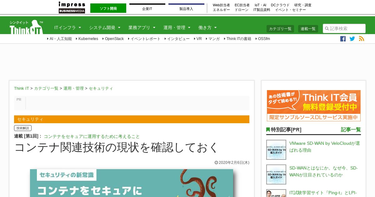Select the ソフト開発 tab
The width and height of the screenshot is (375, 197).
pos(108,8)
